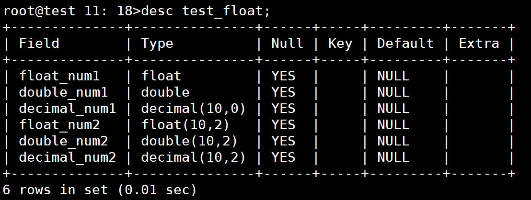Screen dimensions: 531x200
Task: Click the 'desc test_float;' command text
Action: pyautogui.click(x=206, y=11)
